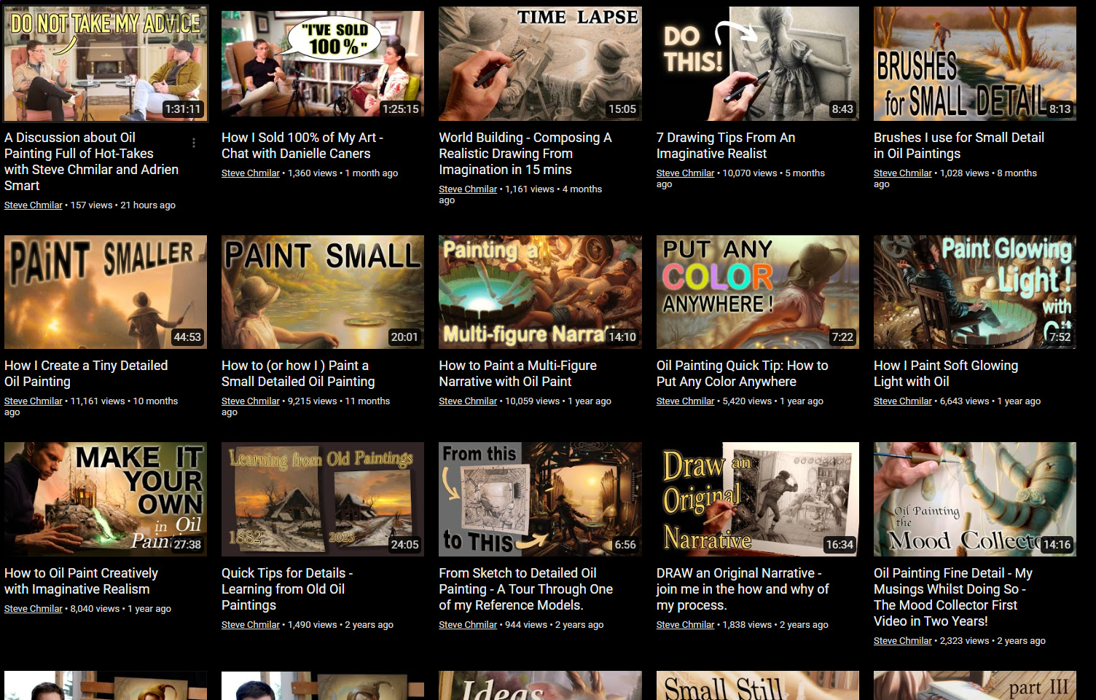1096x700 pixels.
Task: Click title 'Brushes I use for Small Detail'
Action: 959,146
